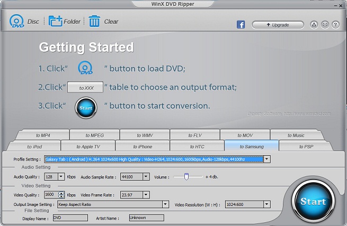The width and height of the screenshot is (347, 226).
Task: Switch to the to MOV tab
Action: point(245,135)
